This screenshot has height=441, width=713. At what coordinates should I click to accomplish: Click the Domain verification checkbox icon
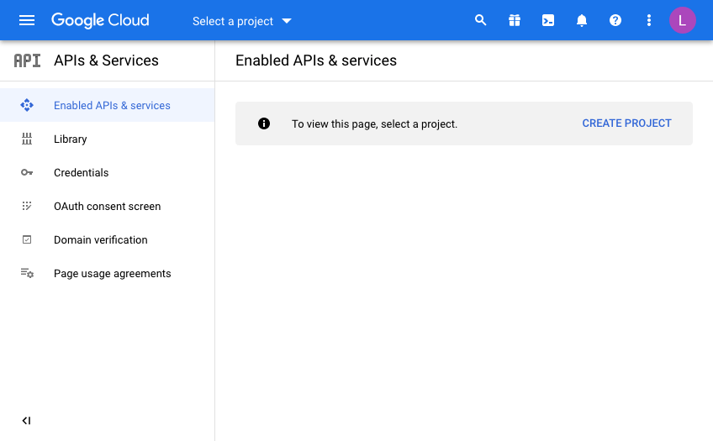27,239
